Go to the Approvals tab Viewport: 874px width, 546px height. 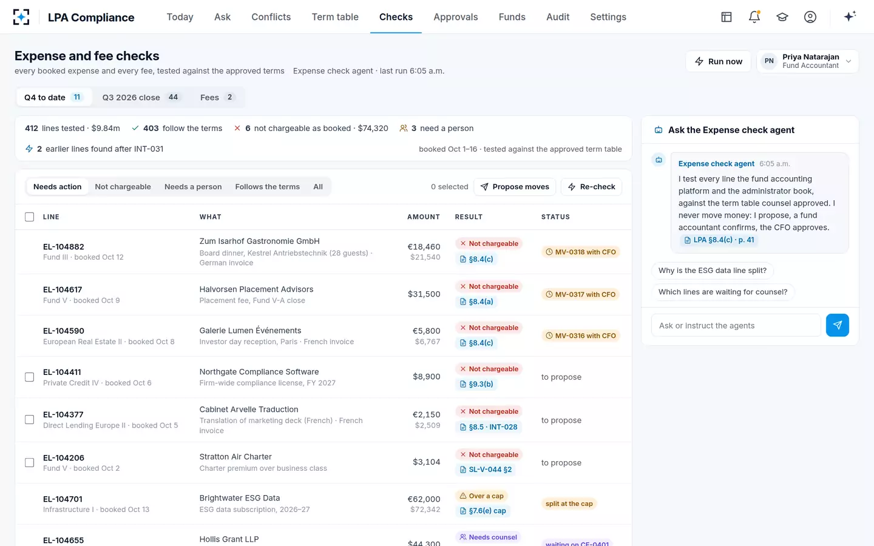(x=456, y=17)
